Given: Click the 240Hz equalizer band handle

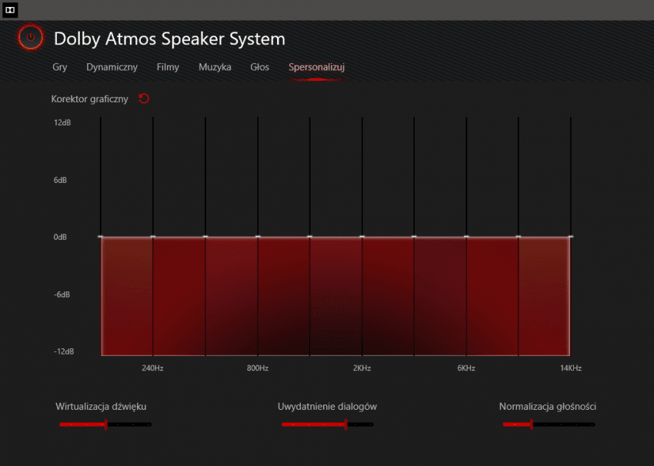Looking at the screenshot, I should (152, 237).
